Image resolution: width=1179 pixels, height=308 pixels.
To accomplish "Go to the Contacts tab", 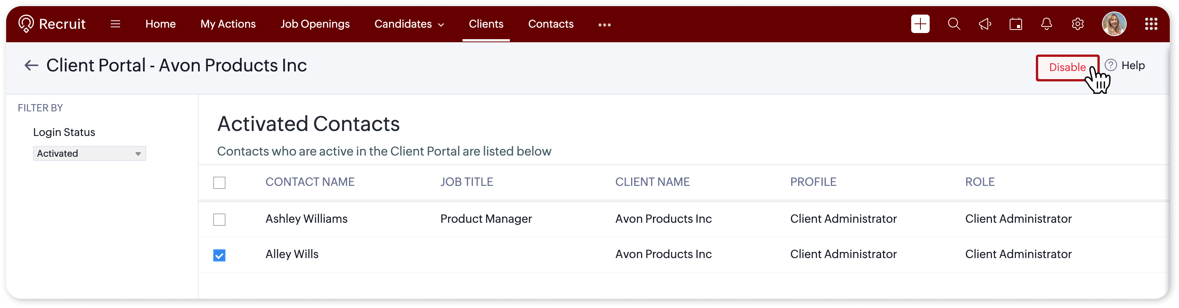I will [x=551, y=24].
